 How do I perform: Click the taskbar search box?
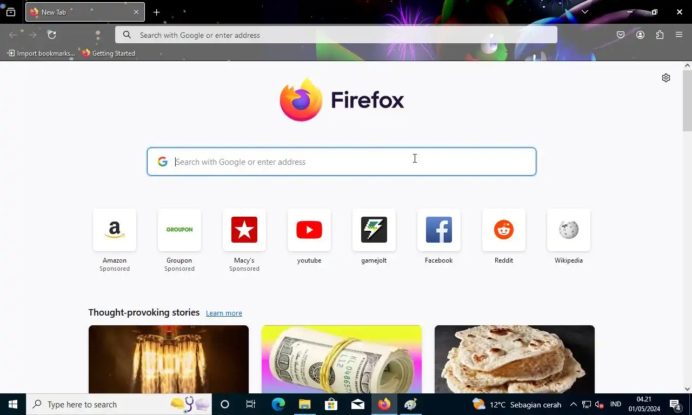coord(119,404)
